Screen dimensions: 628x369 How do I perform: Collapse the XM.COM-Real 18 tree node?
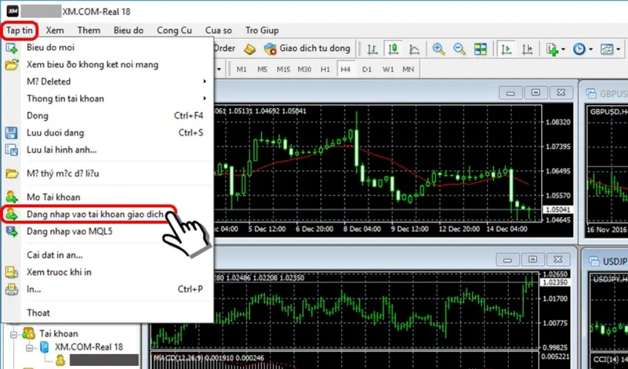29,348
